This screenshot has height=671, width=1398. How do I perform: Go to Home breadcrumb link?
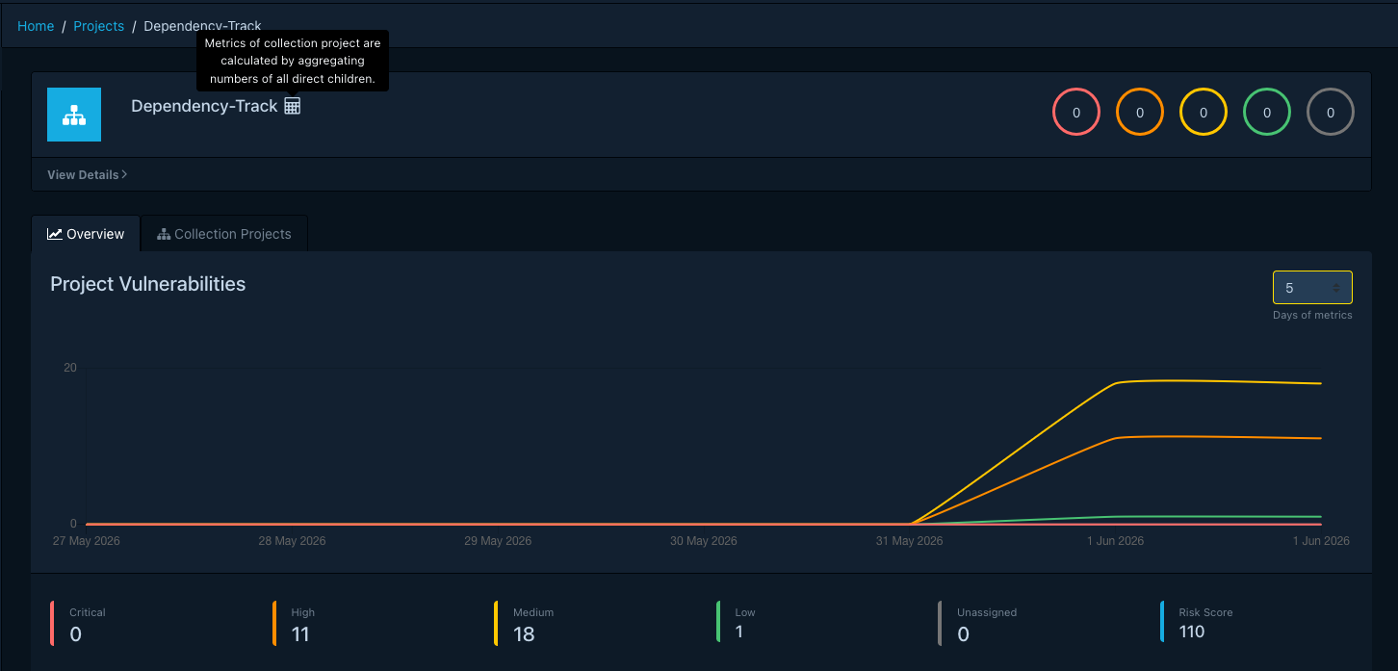click(x=36, y=26)
